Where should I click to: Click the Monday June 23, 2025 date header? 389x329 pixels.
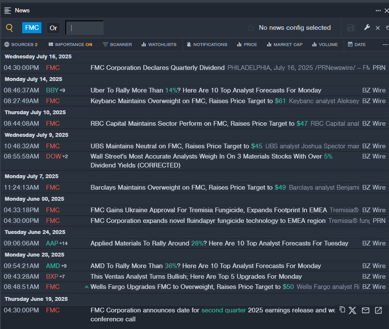35,254
